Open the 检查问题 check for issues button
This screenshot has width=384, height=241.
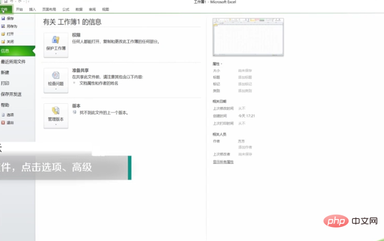click(56, 81)
